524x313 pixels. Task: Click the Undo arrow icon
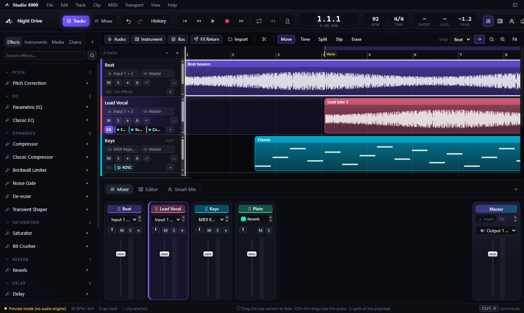point(128,21)
